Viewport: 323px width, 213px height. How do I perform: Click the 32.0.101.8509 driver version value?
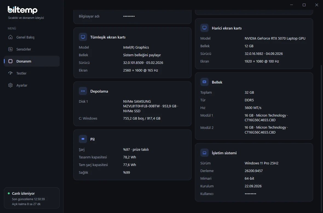click(x=143, y=63)
